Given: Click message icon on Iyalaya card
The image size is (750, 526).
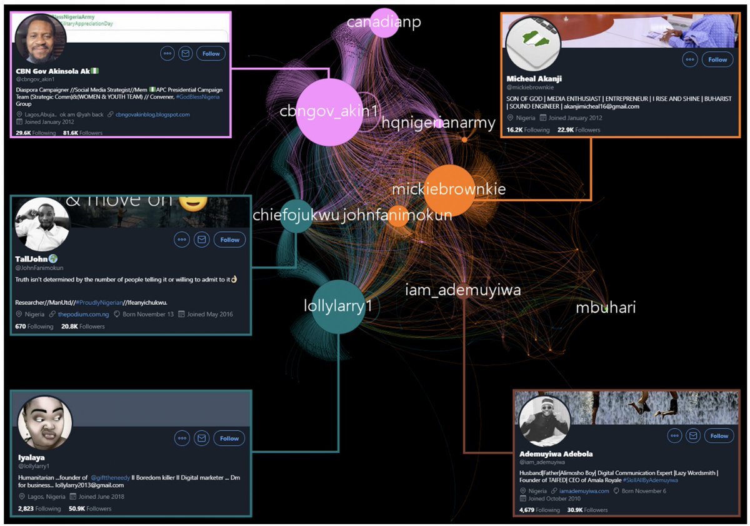Looking at the screenshot, I should click(x=201, y=438).
